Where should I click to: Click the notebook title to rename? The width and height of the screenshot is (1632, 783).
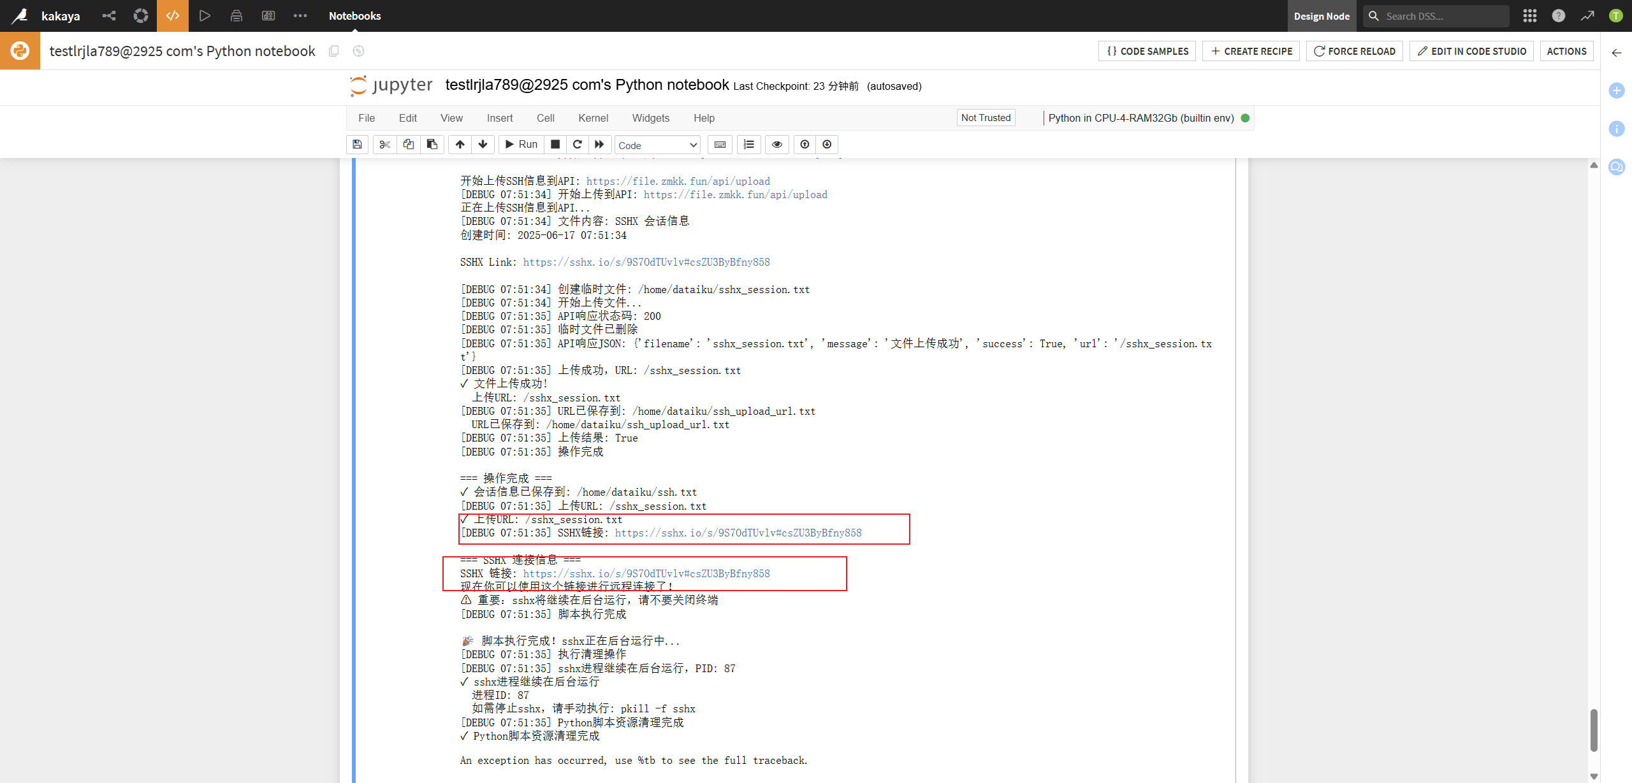586,85
